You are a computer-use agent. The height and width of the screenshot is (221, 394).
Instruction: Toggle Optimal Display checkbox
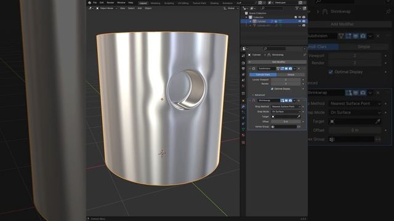272,89
